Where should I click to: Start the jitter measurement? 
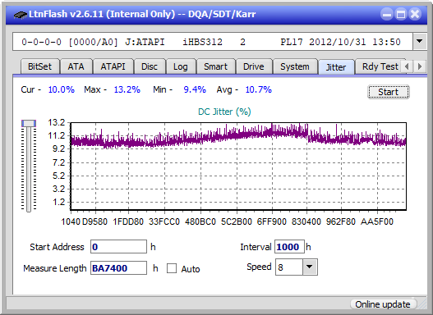pos(389,92)
